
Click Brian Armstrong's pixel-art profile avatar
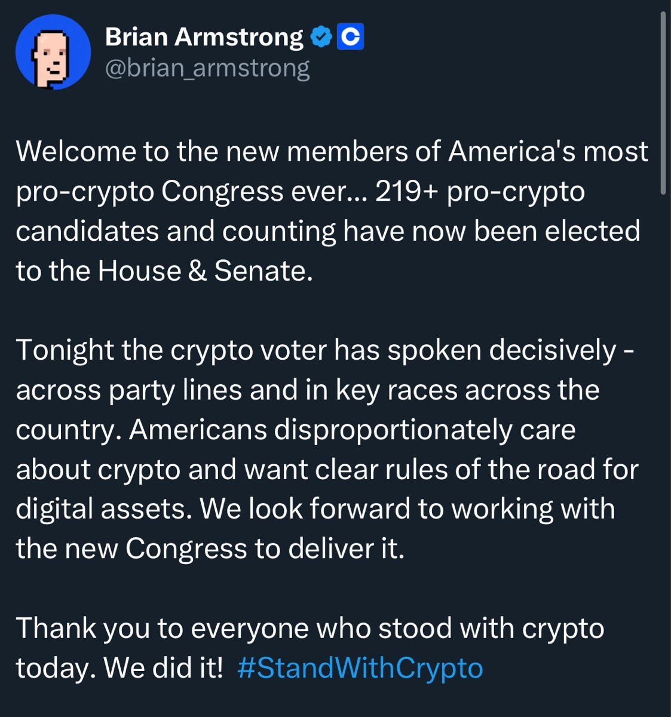[x=53, y=53]
